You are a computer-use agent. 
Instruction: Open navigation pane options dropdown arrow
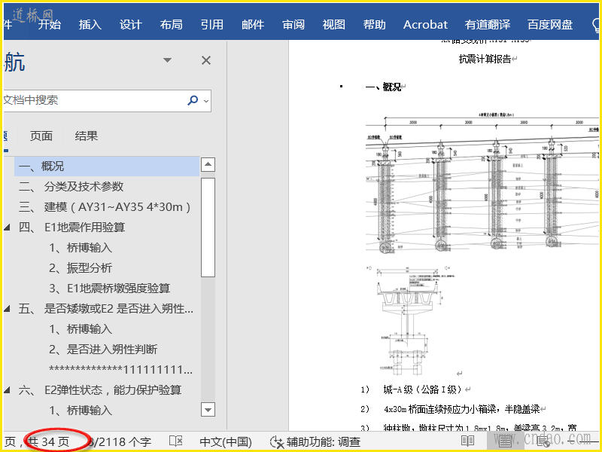[x=167, y=60]
